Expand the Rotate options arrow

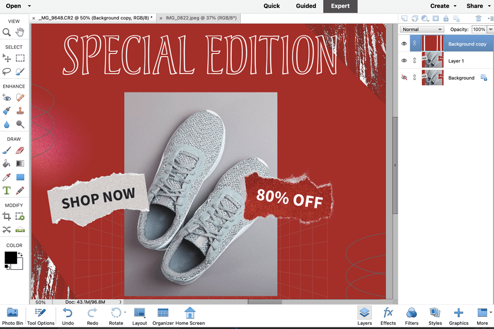click(x=125, y=313)
